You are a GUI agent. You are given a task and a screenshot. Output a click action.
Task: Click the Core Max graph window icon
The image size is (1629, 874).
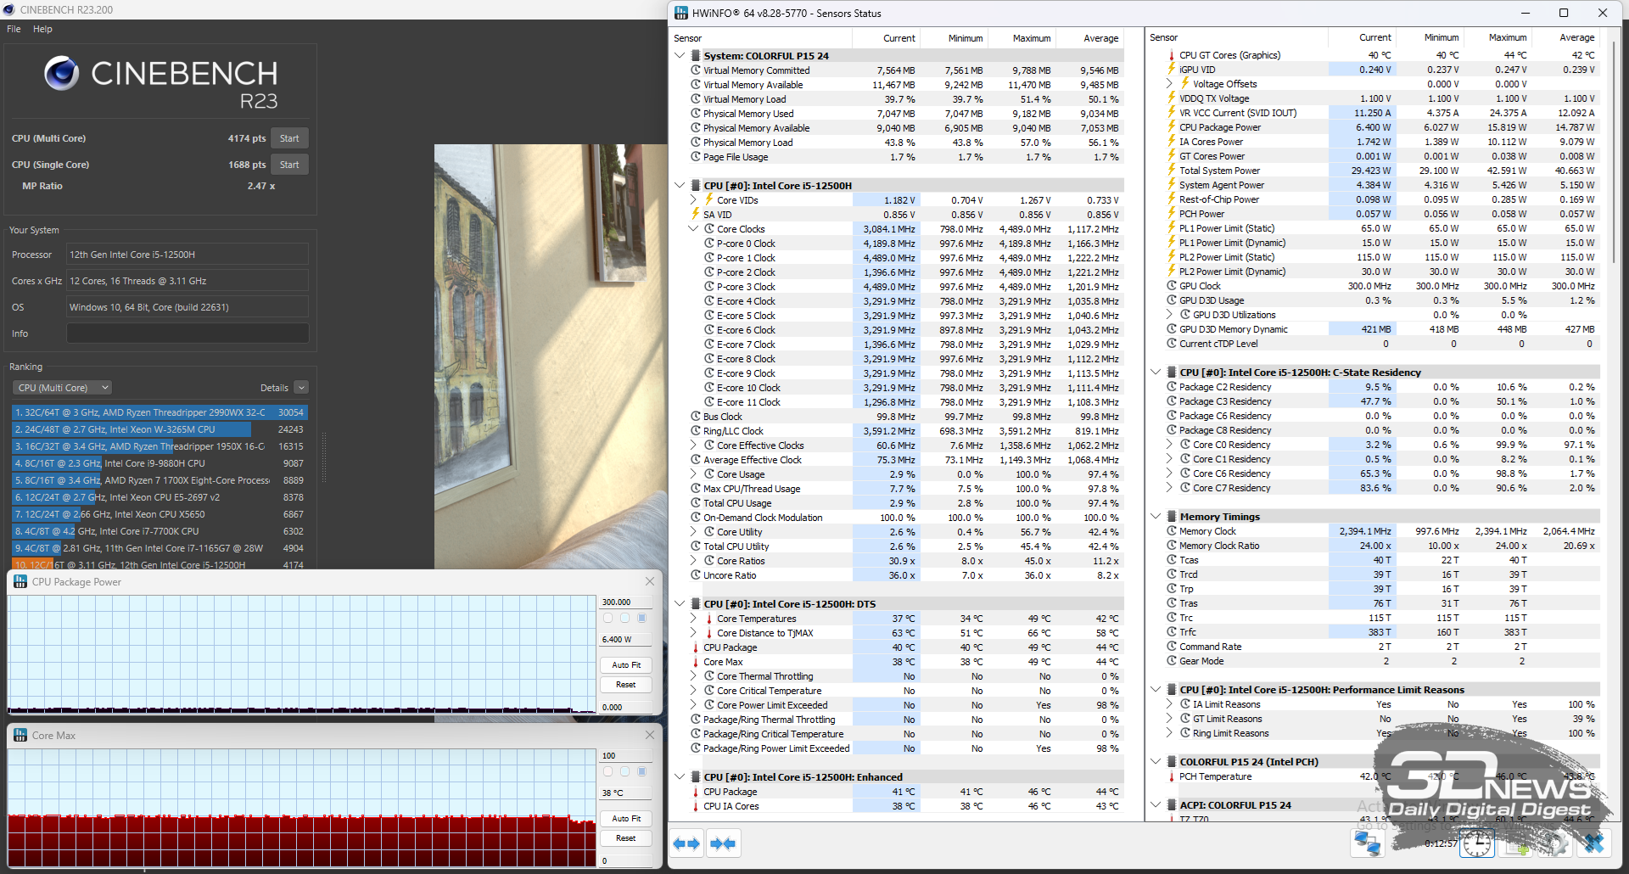click(20, 735)
